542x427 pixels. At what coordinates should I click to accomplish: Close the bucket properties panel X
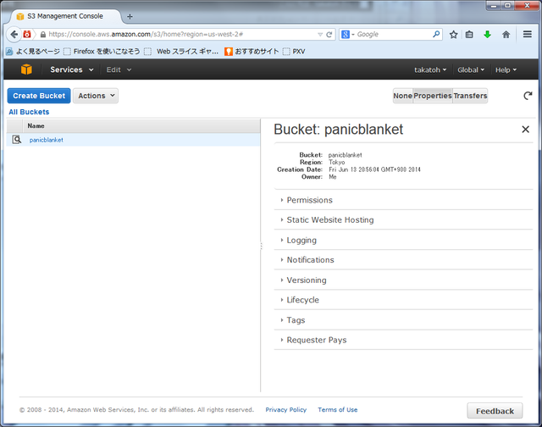[525, 130]
